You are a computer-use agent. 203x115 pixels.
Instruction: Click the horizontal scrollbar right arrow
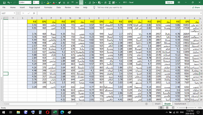(x=78, y=104)
